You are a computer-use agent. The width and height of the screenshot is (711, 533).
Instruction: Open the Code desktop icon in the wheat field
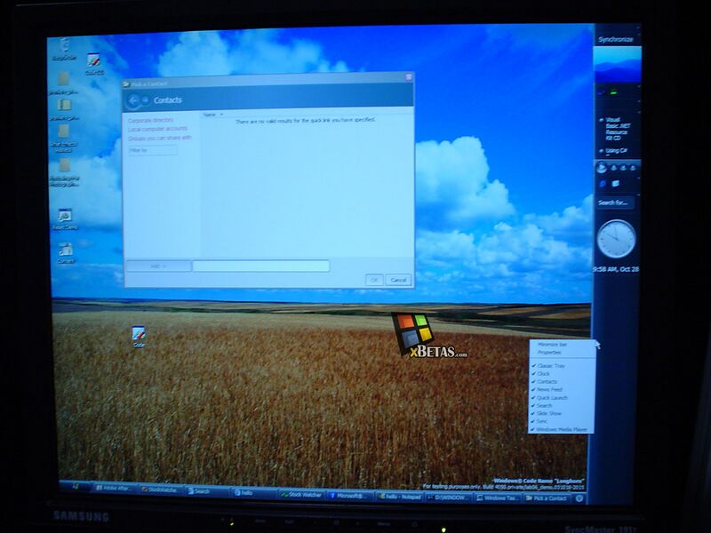[x=139, y=337]
